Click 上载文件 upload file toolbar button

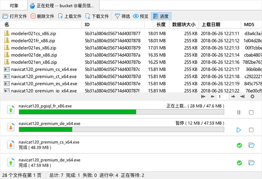[70, 16]
